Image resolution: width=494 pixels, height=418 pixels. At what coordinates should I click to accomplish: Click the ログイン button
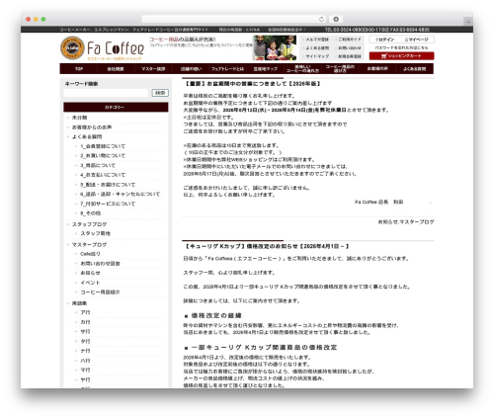click(x=385, y=40)
